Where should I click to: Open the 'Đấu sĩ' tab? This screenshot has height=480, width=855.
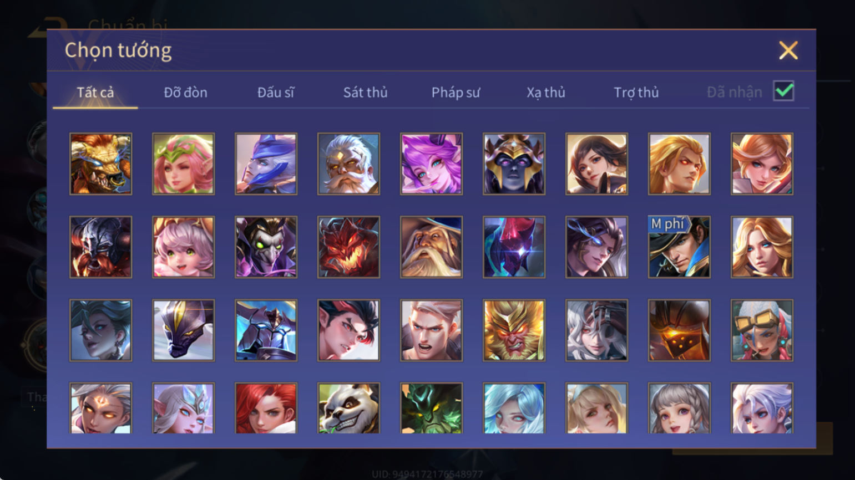[x=275, y=92]
